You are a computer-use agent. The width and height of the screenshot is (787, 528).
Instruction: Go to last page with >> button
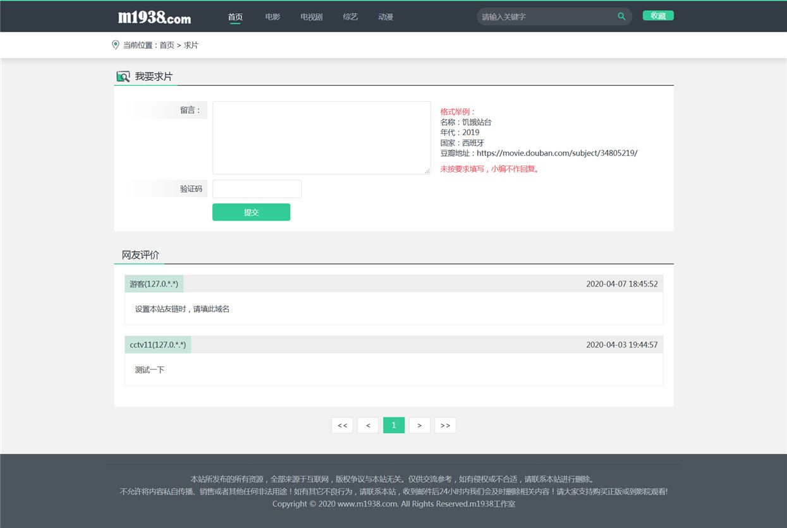(x=445, y=425)
